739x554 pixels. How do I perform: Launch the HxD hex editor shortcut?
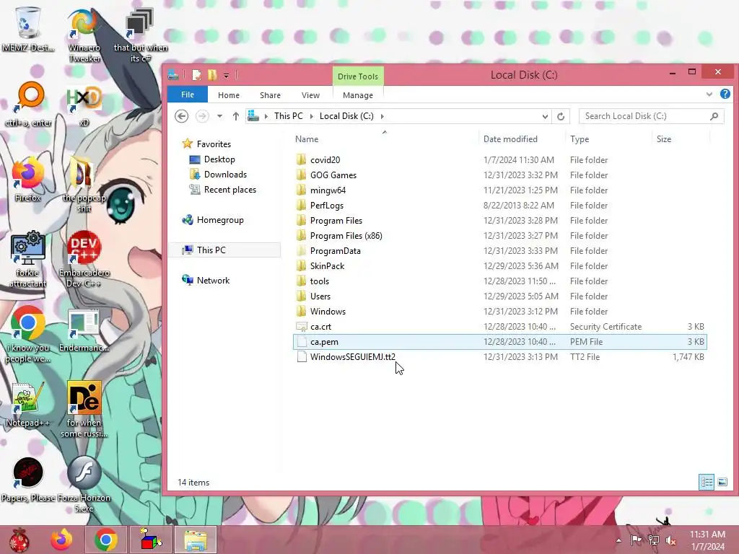click(84, 105)
